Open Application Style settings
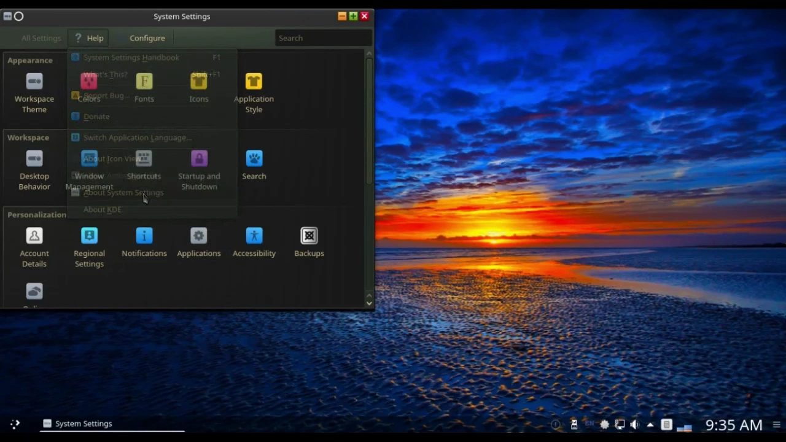 (x=254, y=93)
